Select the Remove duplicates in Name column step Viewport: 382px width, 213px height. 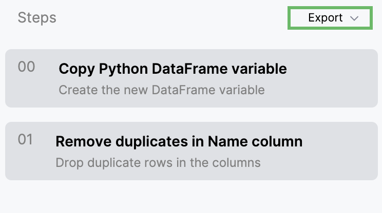pos(191,151)
